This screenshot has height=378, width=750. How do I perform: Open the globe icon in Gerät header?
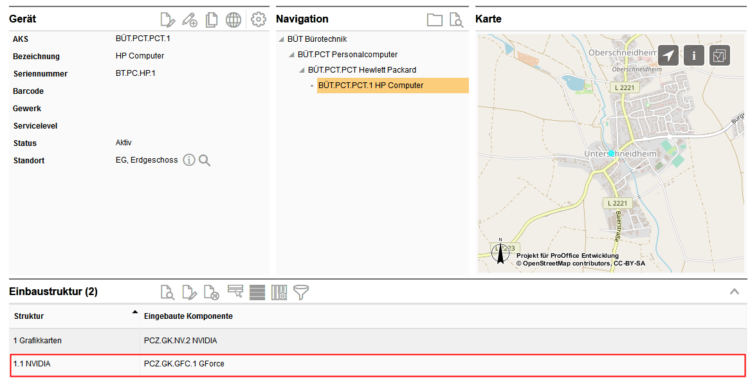[x=233, y=20]
